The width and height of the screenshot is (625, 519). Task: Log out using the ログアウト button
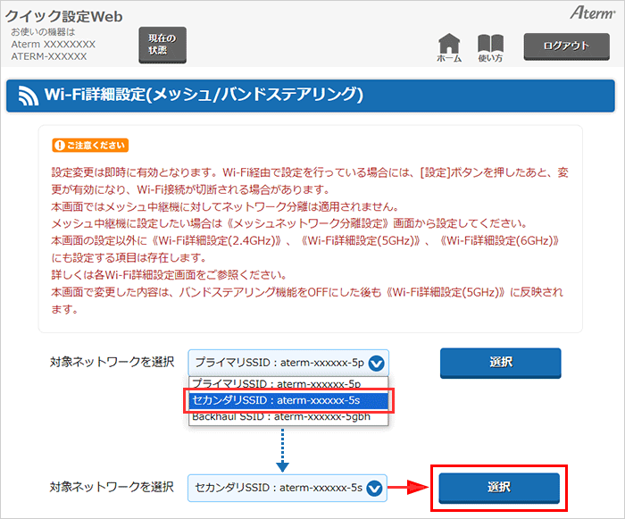566,46
